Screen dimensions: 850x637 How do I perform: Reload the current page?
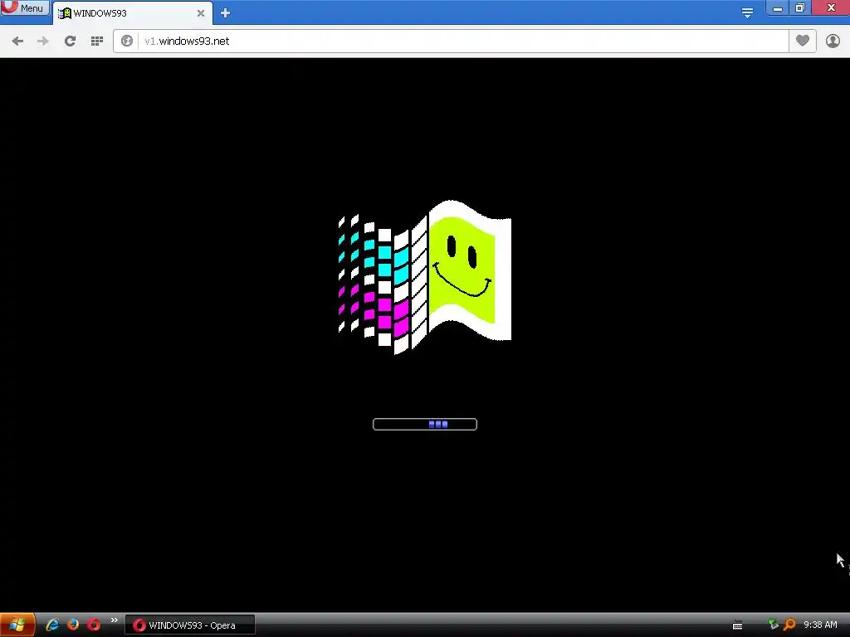[70, 41]
